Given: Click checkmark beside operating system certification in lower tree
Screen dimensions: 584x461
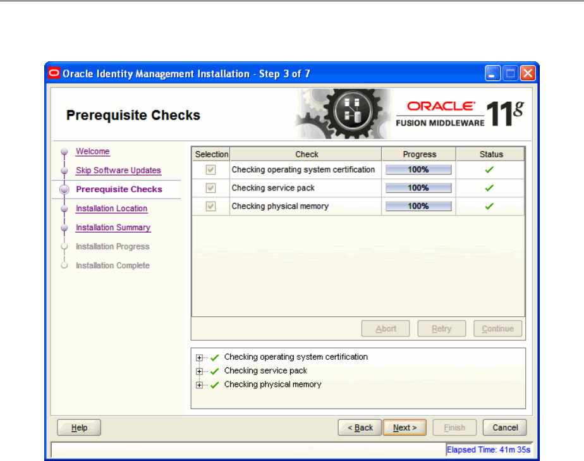Looking at the screenshot, I should [x=214, y=358].
